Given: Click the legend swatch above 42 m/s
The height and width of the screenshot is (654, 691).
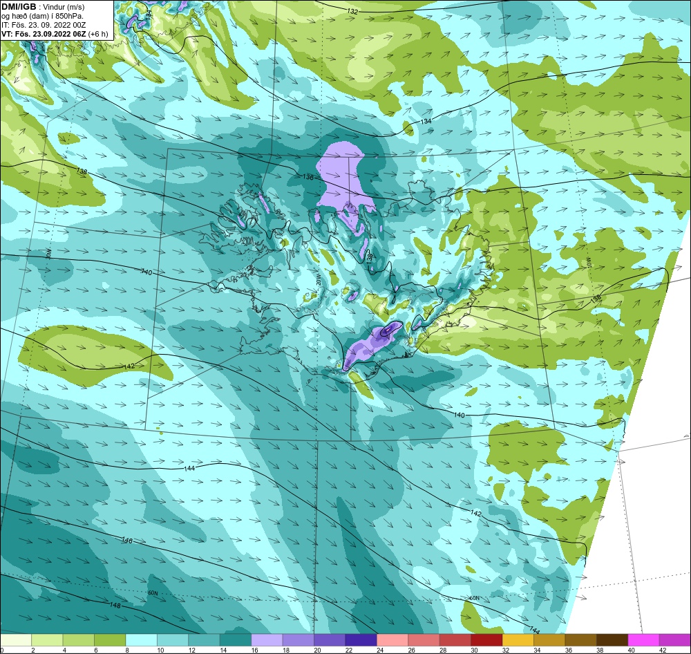Looking at the screenshot, I should [675, 640].
